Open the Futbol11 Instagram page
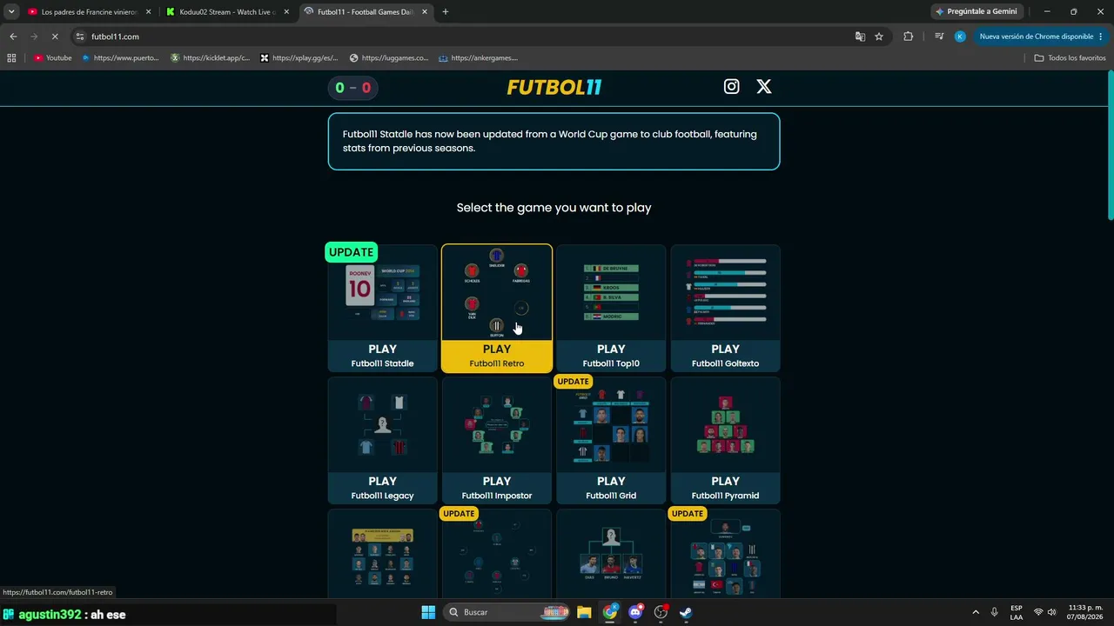Screen dimensions: 1114x626 click(732, 86)
